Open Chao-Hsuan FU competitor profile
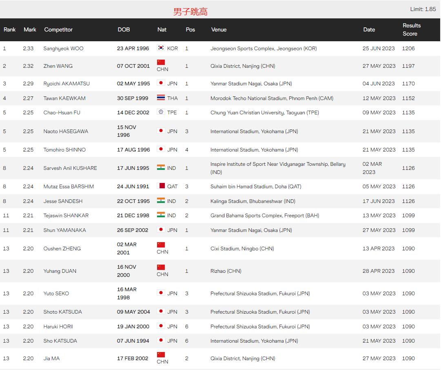Viewport: 441px width, 370px height. [62, 113]
